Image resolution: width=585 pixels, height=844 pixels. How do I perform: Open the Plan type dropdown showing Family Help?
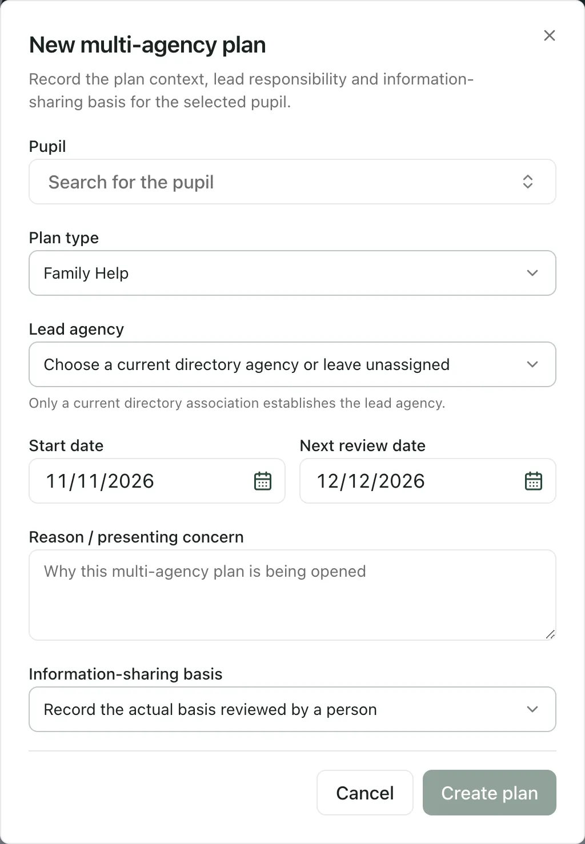coord(292,273)
